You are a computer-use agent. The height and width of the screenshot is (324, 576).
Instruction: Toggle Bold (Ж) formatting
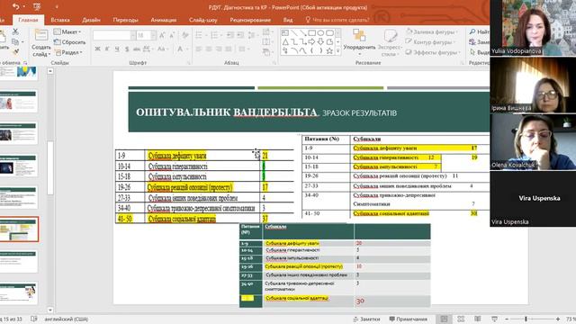pyautogui.click(x=97, y=49)
